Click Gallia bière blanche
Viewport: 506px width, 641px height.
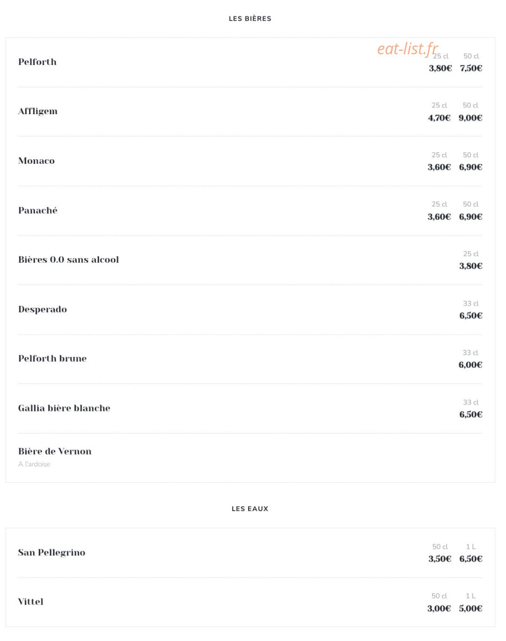pos(64,408)
